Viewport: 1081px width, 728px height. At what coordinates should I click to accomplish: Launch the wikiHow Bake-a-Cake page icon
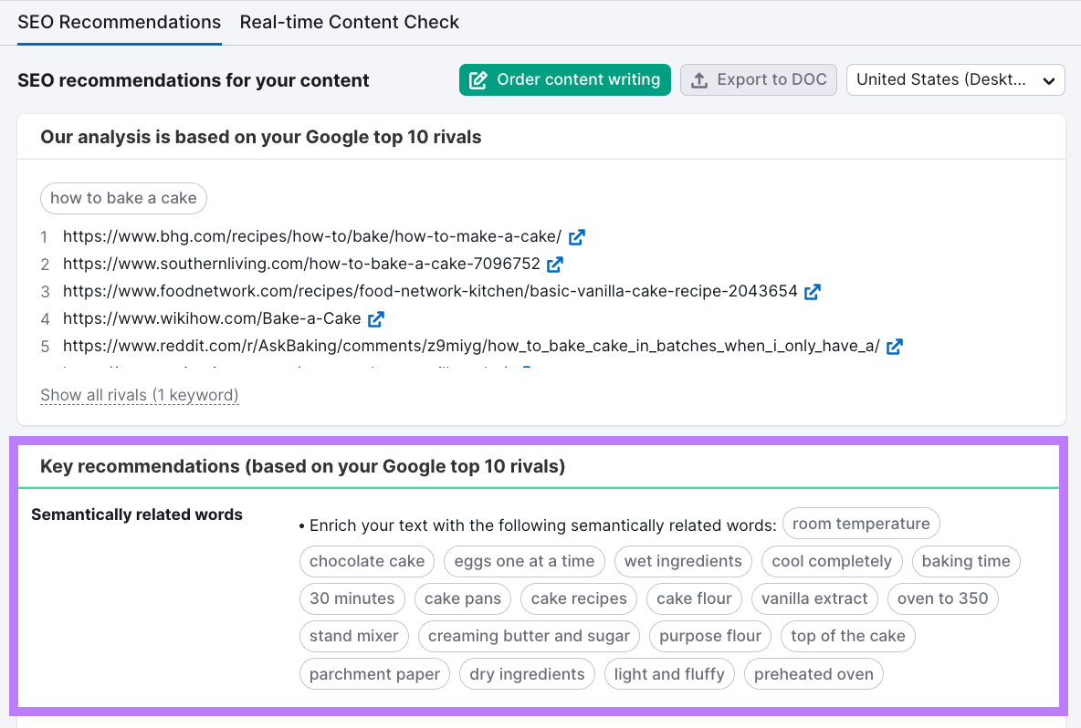pyautogui.click(x=376, y=319)
